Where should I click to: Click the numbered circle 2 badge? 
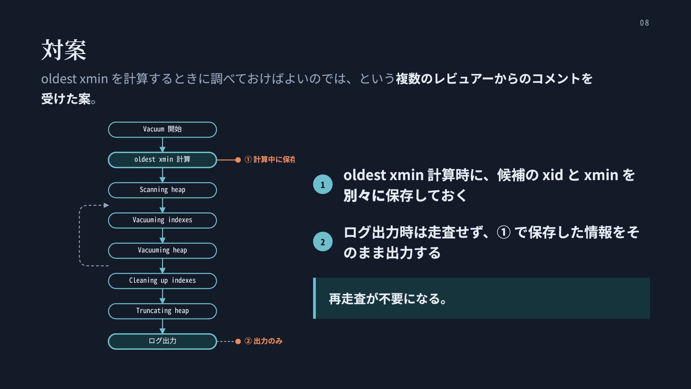tap(323, 242)
